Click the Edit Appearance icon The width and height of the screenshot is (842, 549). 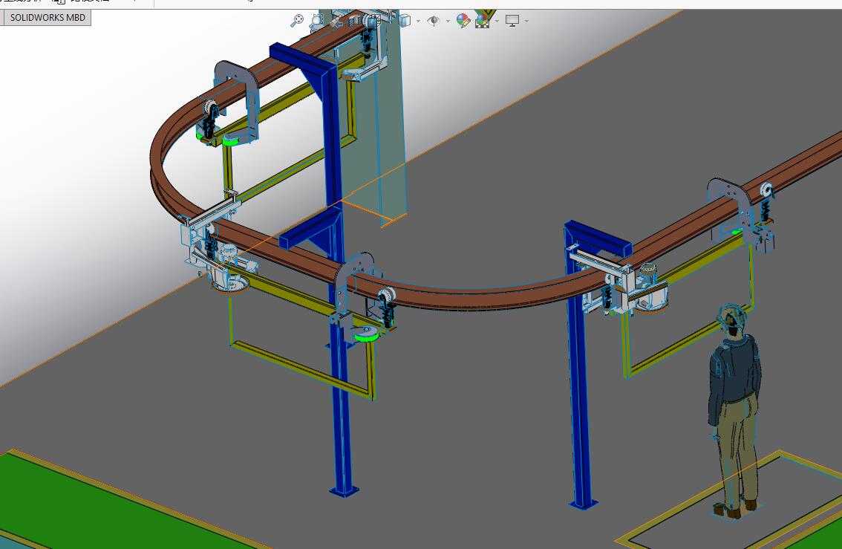tap(463, 20)
